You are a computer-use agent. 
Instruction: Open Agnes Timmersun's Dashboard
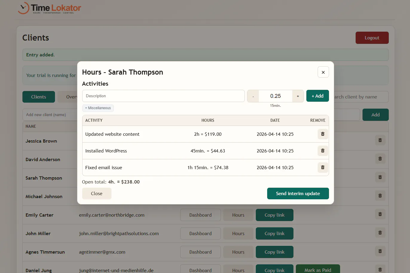pyautogui.click(x=201, y=252)
